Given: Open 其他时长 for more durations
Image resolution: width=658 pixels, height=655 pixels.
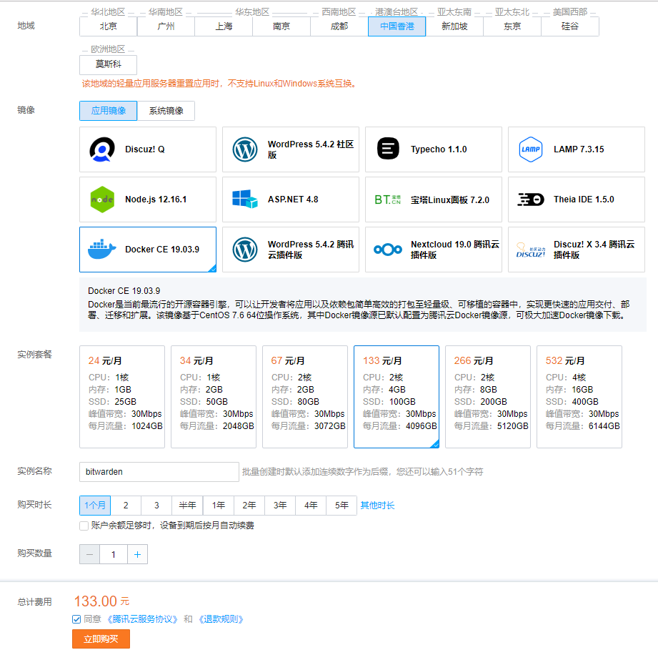Looking at the screenshot, I should point(377,506).
